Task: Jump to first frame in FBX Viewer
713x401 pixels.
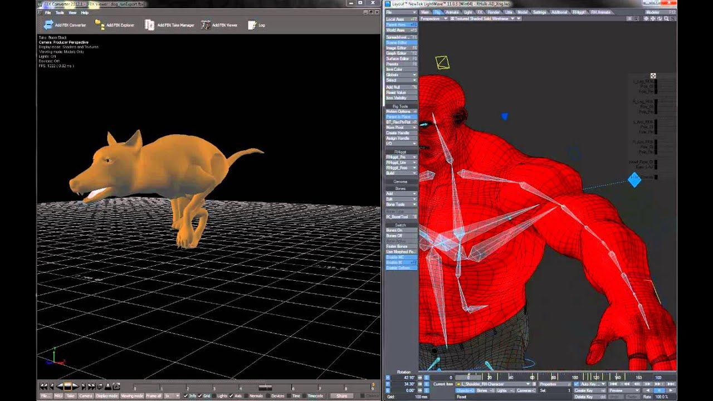Action: pos(43,386)
